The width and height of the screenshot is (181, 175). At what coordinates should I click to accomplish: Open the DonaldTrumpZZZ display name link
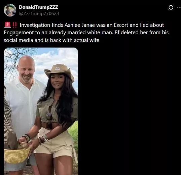coord(38,7)
